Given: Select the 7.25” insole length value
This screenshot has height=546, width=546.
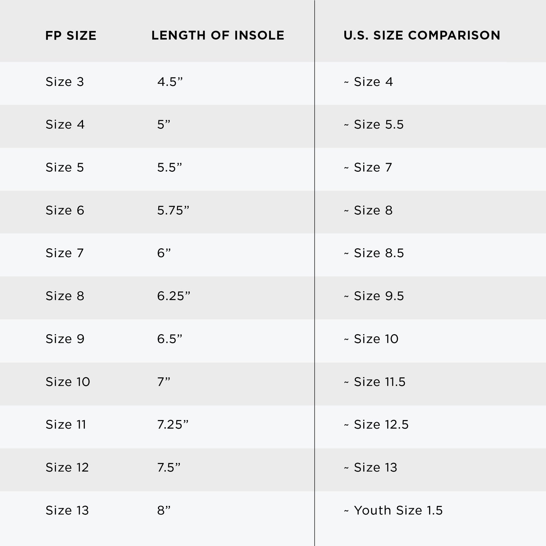Looking at the screenshot, I should [173, 424].
